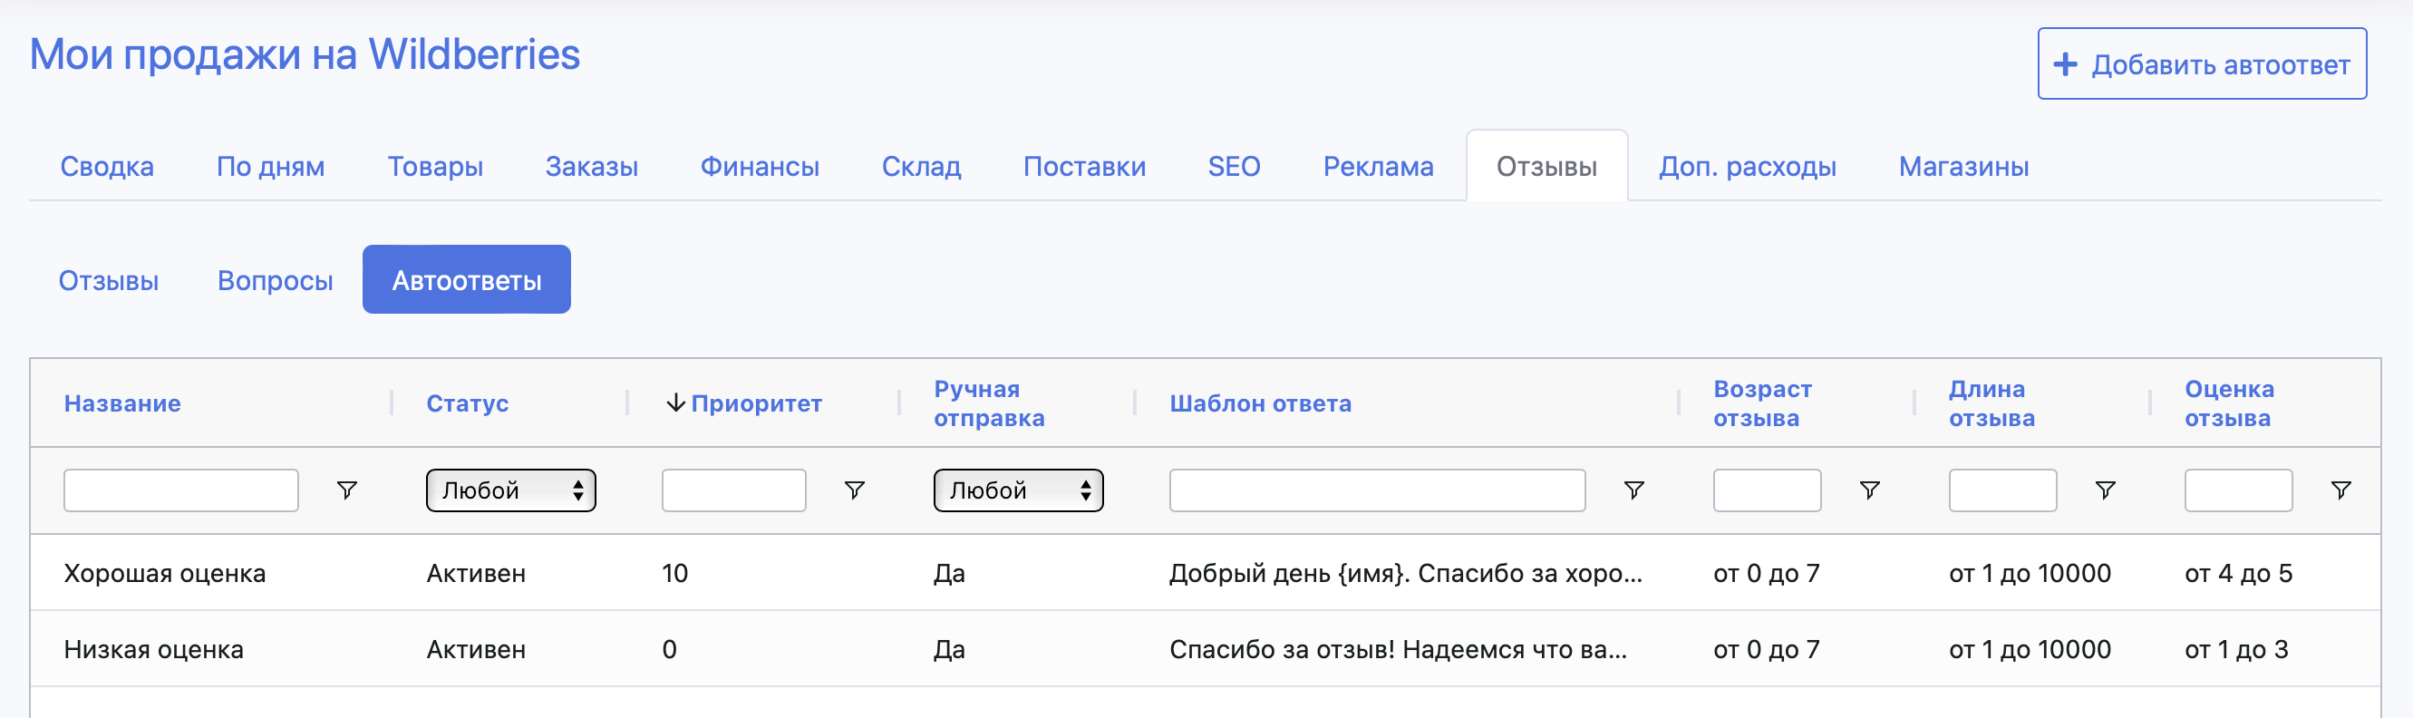The width and height of the screenshot is (2413, 718).
Task: Click priority value 0 in Низкая оценка row
Action: 669,648
